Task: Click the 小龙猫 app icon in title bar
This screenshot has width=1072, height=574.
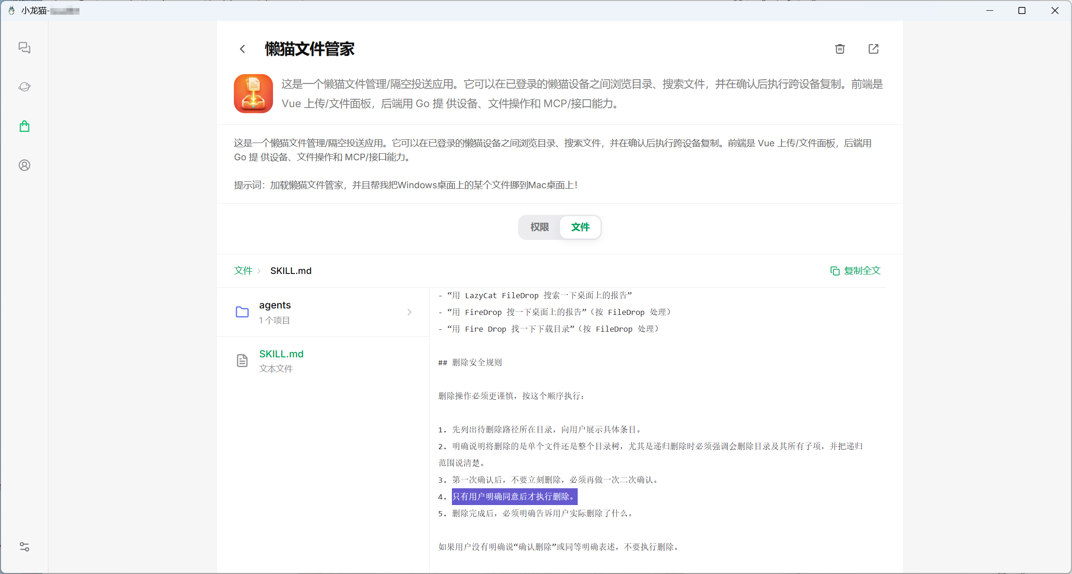Action: point(12,10)
